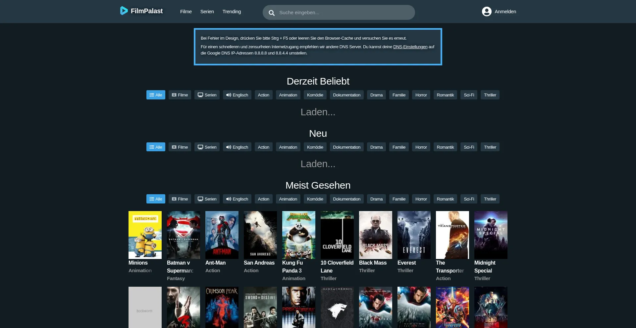Open The Transporter poster

click(452, 235)
